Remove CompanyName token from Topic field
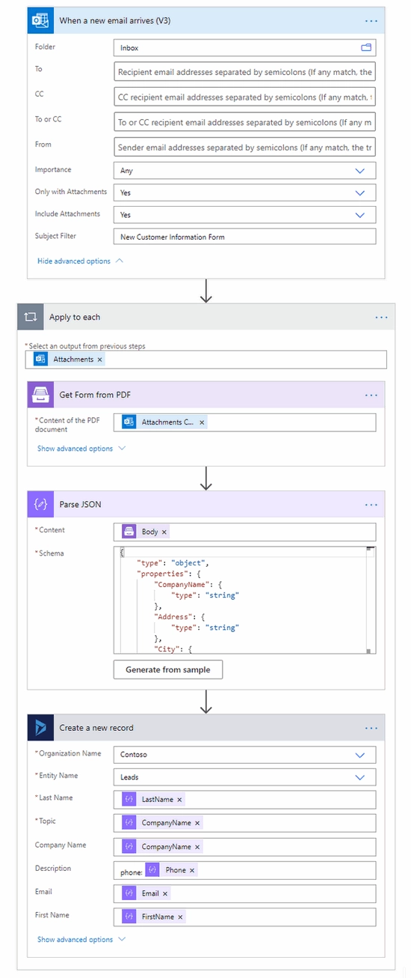Screen dimensions: 411x978 pos(197,823)
